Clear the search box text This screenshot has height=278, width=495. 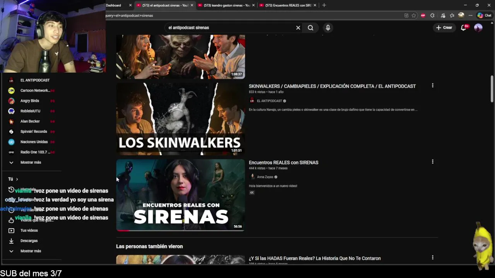pyautogui.click(x=298, y=28)
